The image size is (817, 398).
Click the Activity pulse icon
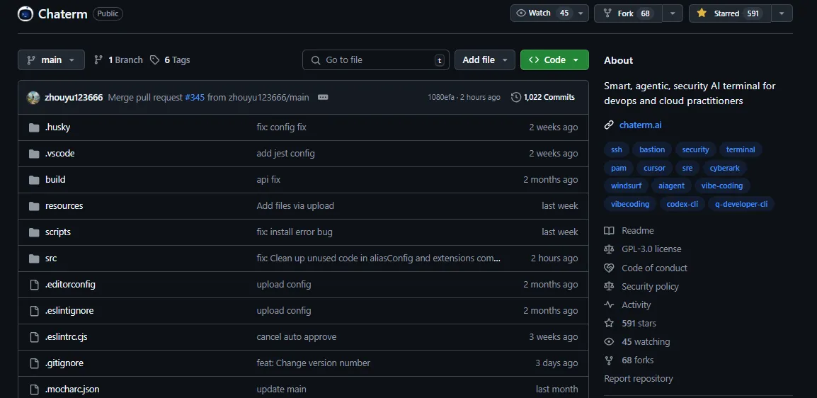(x=609, y=305)
